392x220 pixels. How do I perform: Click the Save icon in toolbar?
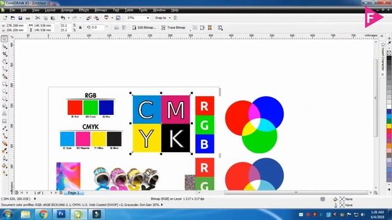20,18
